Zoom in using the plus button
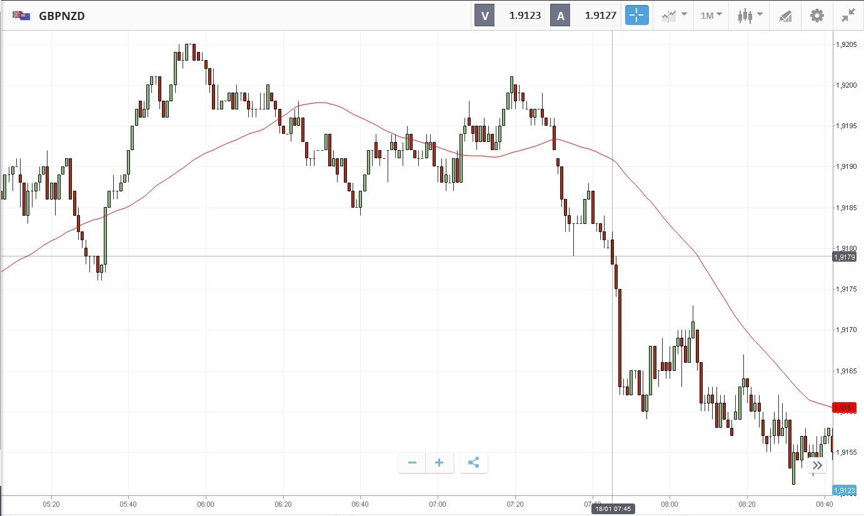 coord(440,463)
